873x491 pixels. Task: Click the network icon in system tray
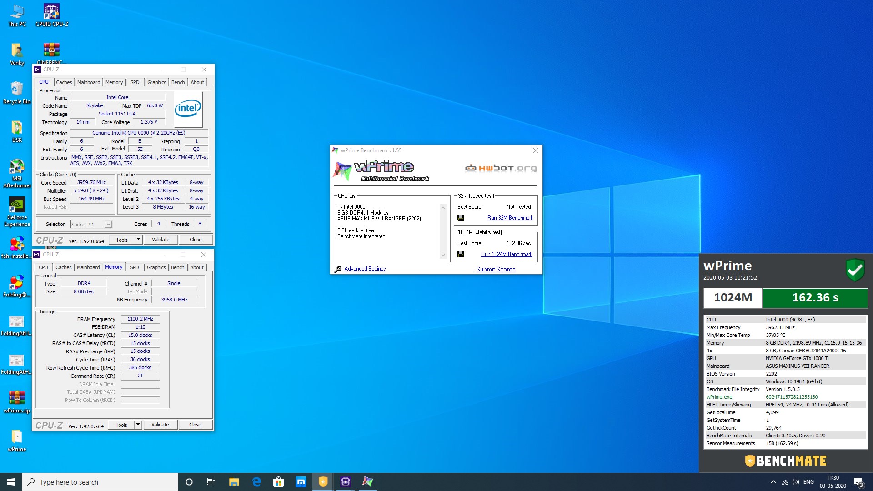(x=784, y=482)
